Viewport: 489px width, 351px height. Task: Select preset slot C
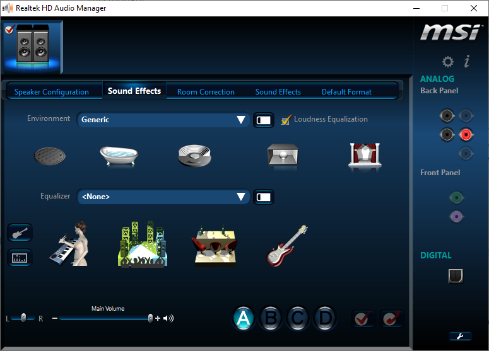[x=298, y=318]
